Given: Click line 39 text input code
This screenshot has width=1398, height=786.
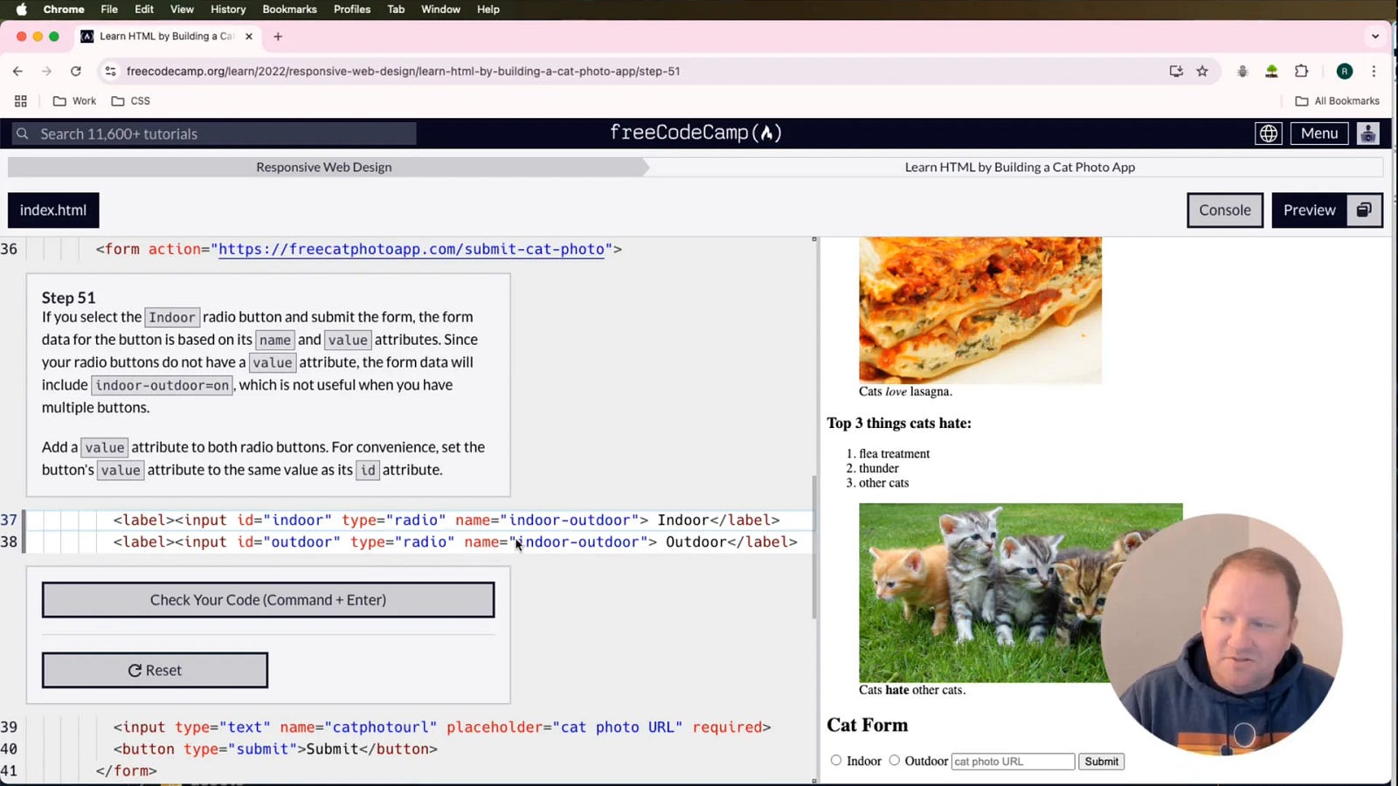Looking at the screenshot, I should coord(442,727).
